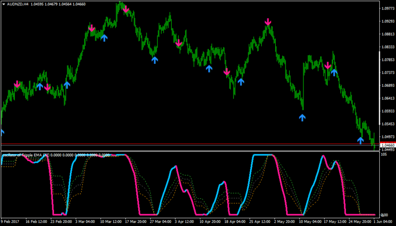Click the 9 Feb 2017 date label

10,222
